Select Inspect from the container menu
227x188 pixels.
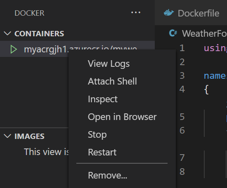(x=103, y=99)
